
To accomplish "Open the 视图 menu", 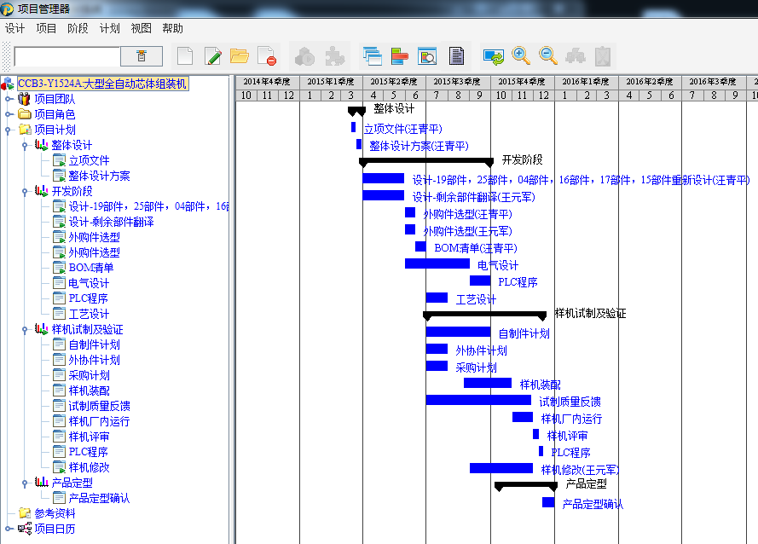I will pos(141,28).
